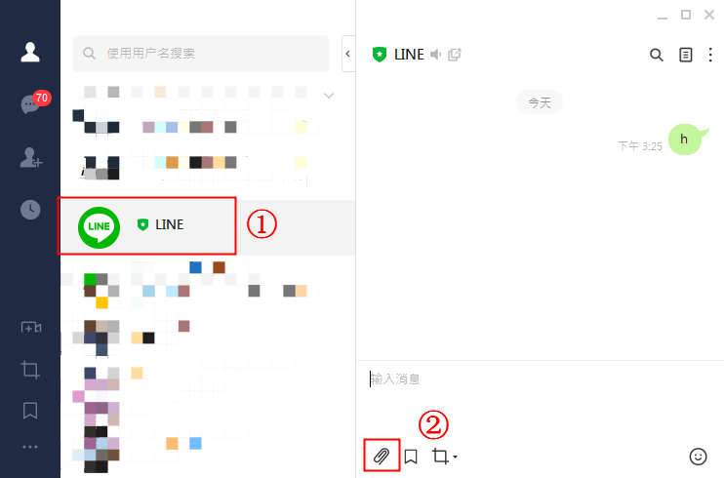Open the chat notes icon
This screenshot has height=478, width=724.
(x=686, y=55)
